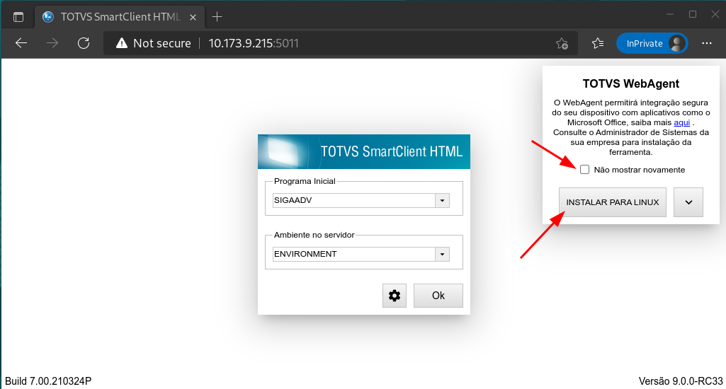
Task: Add this page to favorites
Action: pos(562,43)
